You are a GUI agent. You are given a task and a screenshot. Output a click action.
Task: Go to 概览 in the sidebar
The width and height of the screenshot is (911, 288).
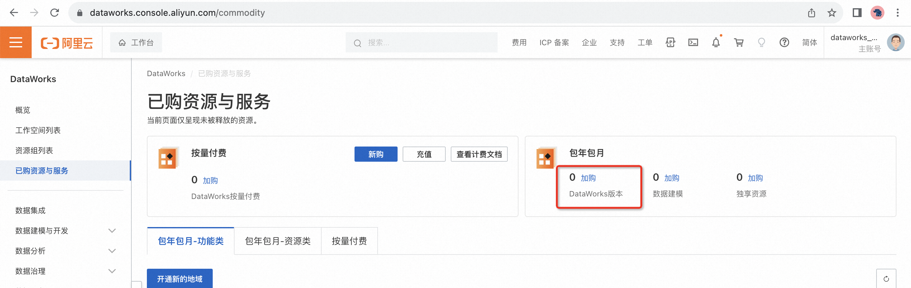click(23, 110)
